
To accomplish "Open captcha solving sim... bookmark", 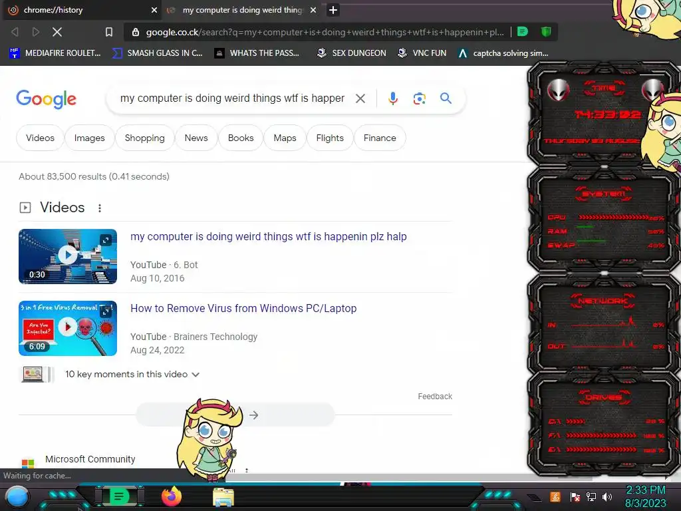I will [x=503, y=53].
